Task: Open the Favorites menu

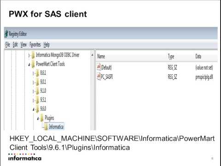Action: (x=35, y=45)
